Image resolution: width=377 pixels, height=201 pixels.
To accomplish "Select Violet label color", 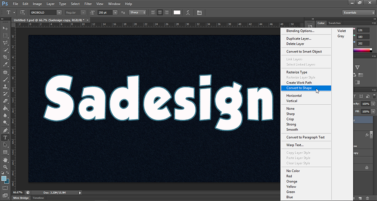I will pos(341,31).
